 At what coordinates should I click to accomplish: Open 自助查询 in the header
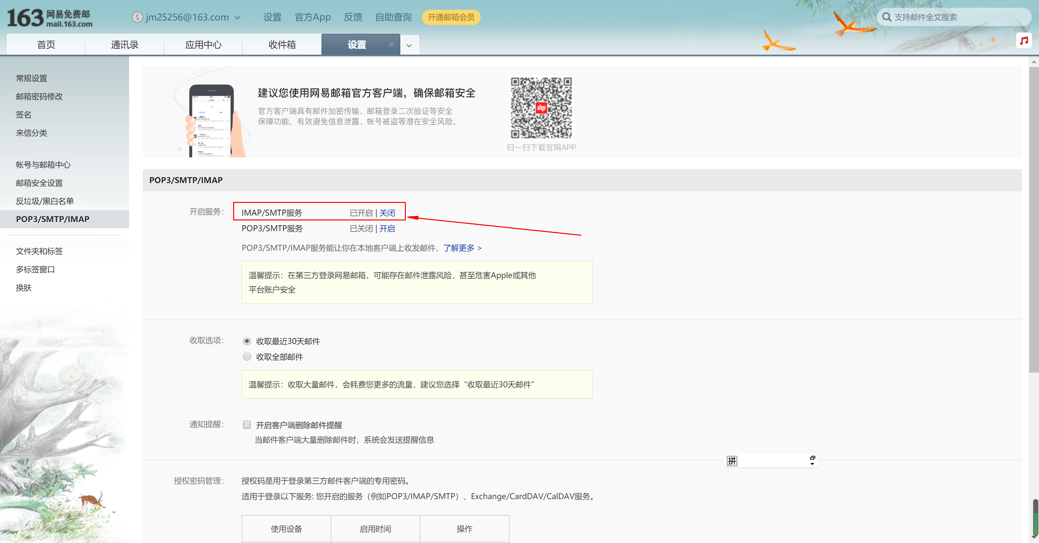(x=393, y=17)
